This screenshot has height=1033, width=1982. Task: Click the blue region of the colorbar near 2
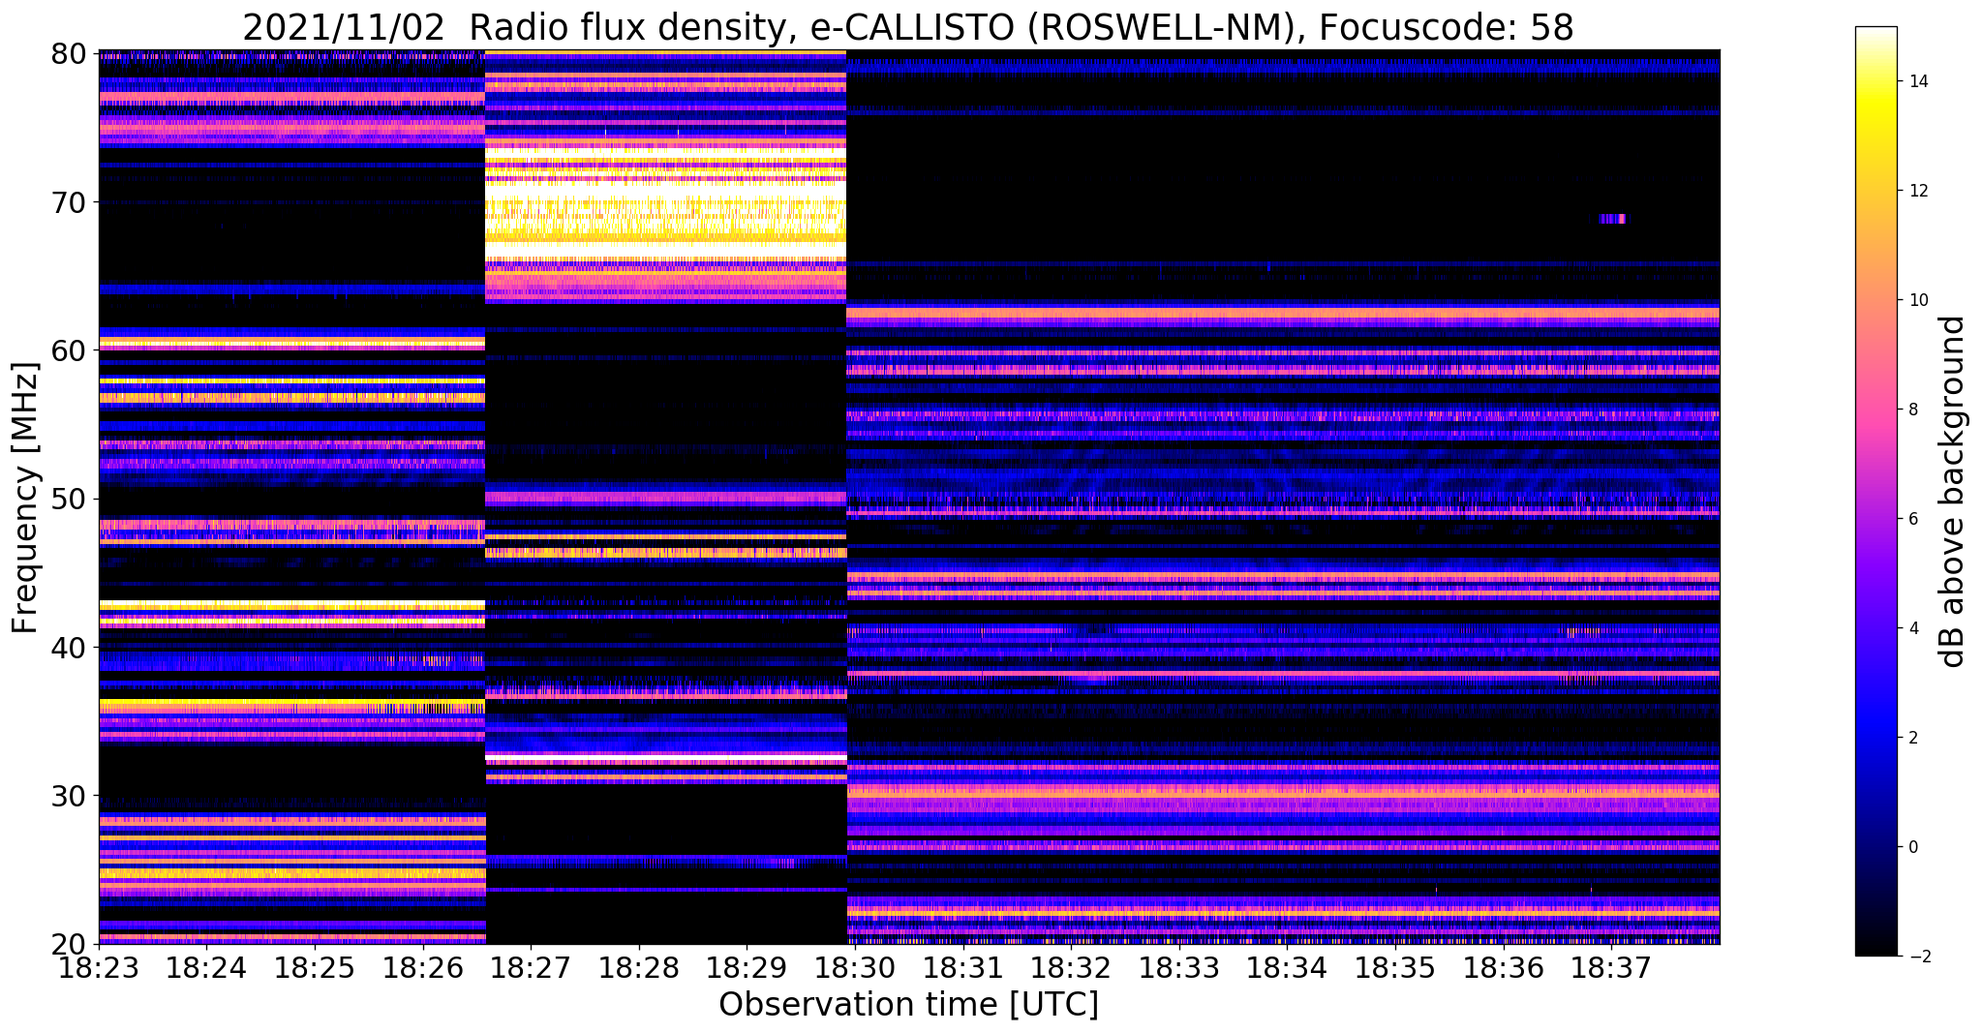click(1875, 738)
